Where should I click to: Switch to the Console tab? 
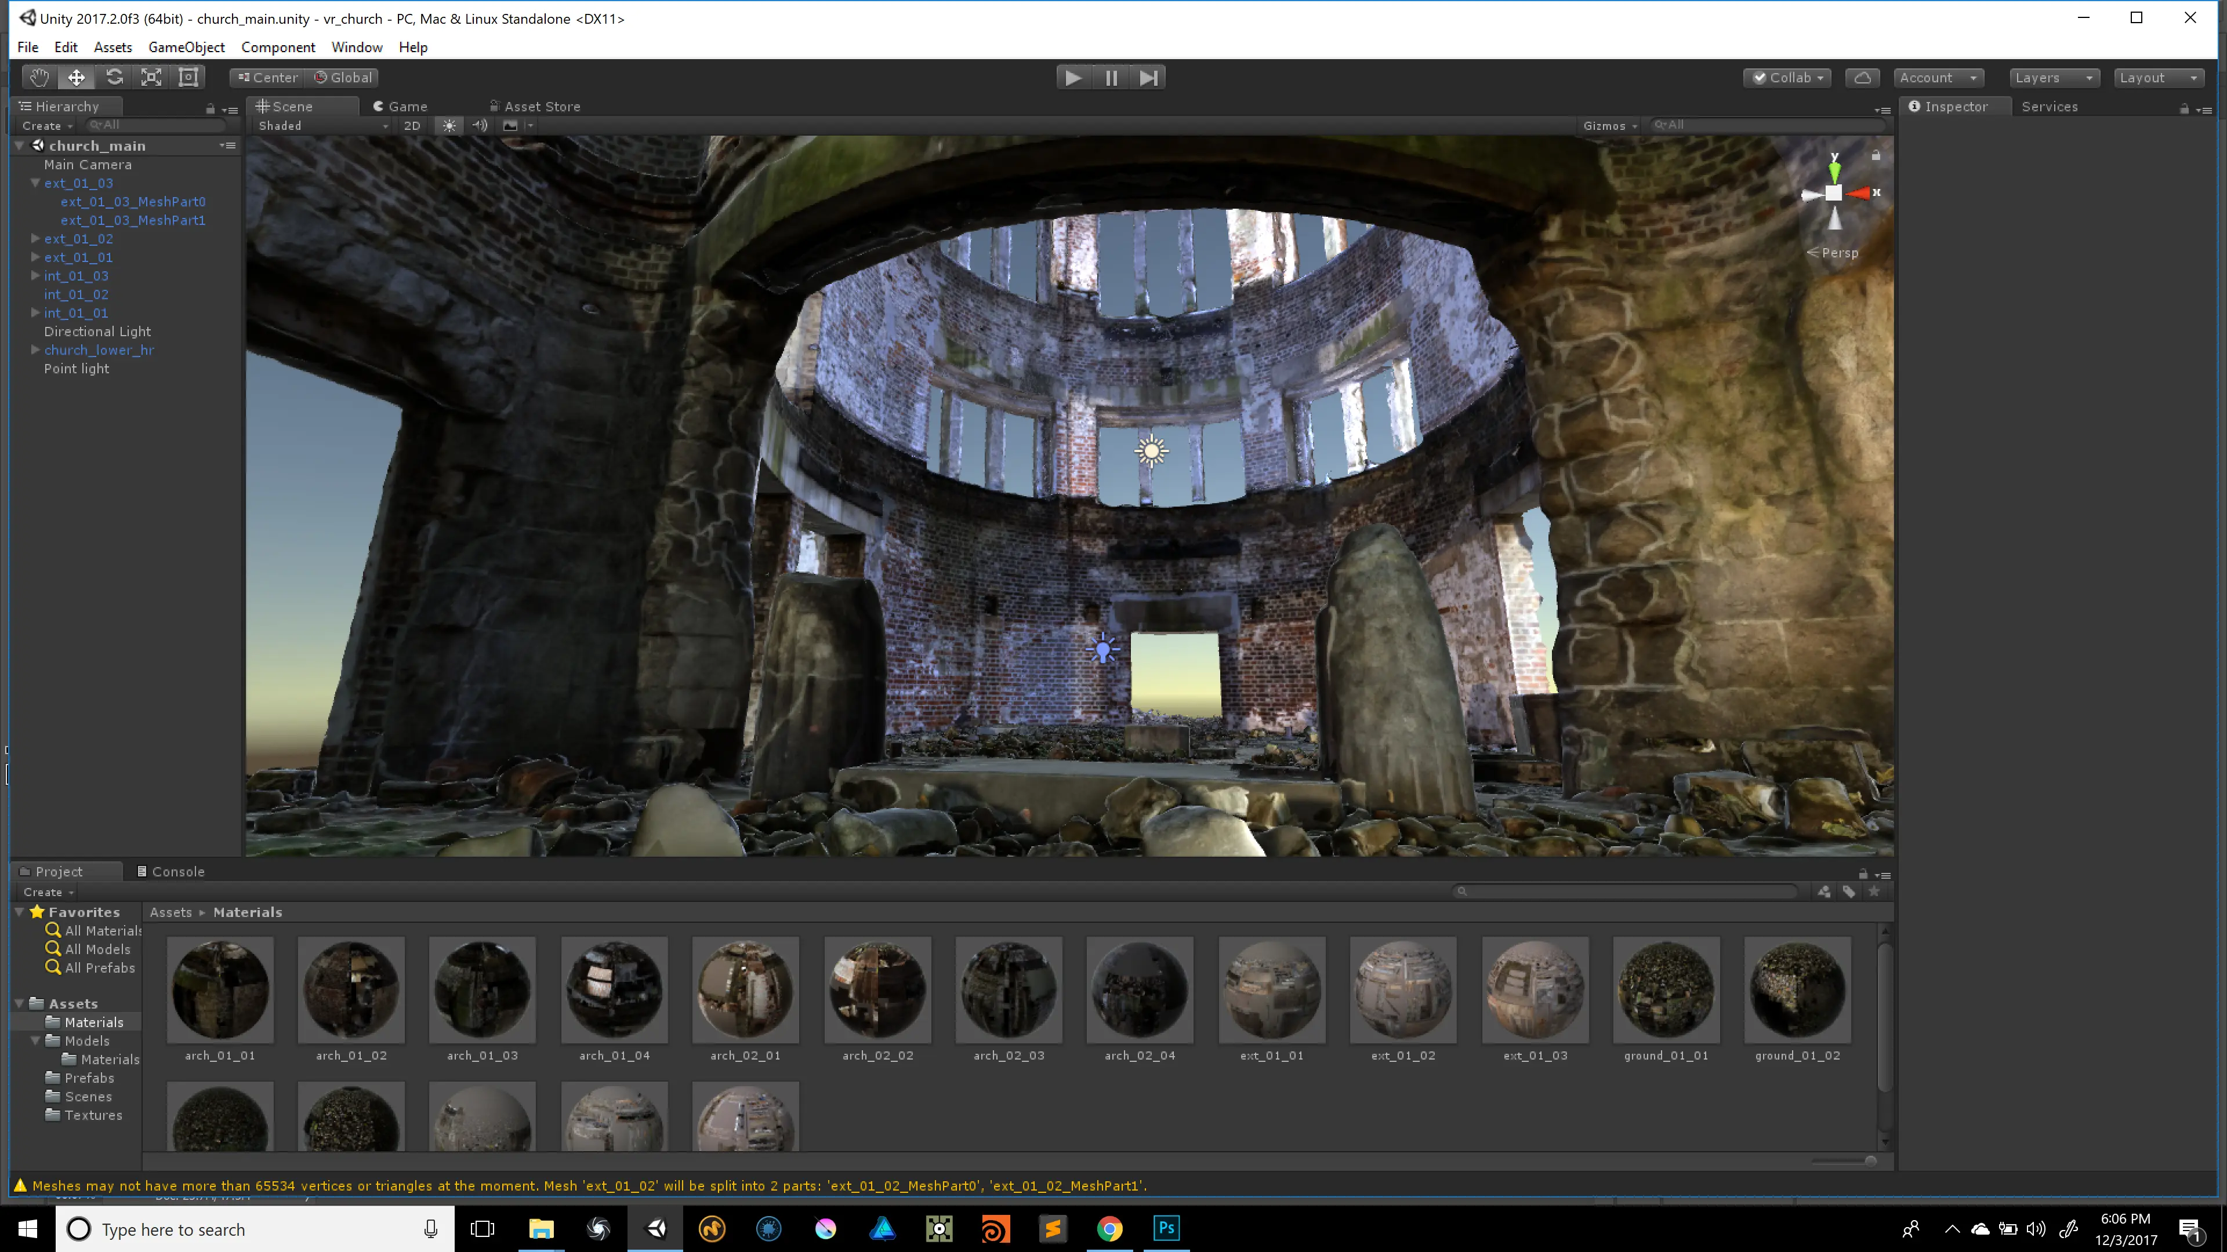coord(171,872)
